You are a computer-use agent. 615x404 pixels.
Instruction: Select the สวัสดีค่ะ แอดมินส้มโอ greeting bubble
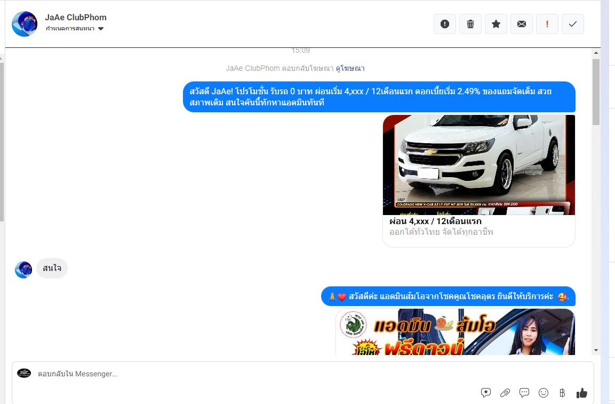pos(448,296)
